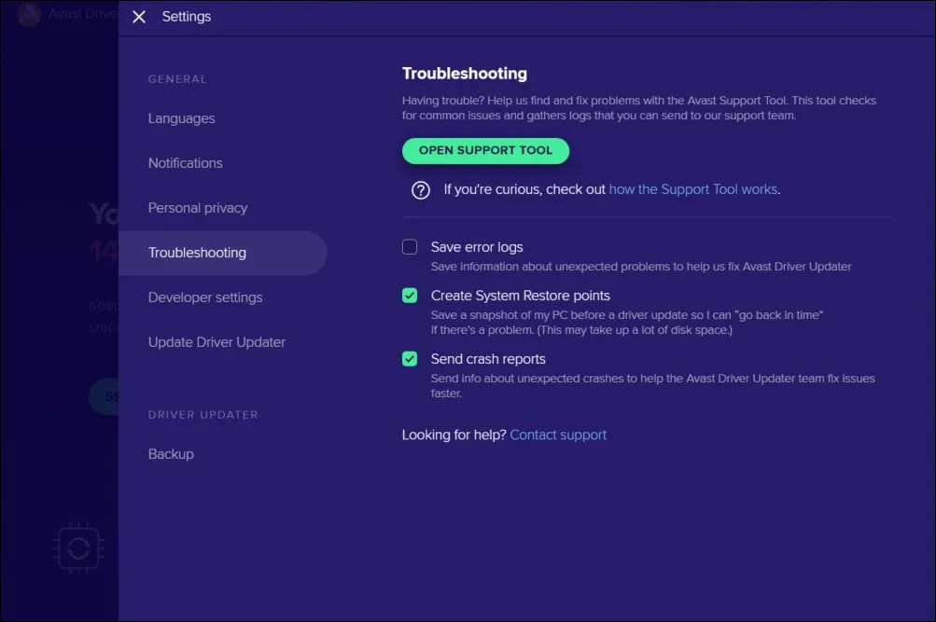Open the Languages settings section

[x=181, y=118]
